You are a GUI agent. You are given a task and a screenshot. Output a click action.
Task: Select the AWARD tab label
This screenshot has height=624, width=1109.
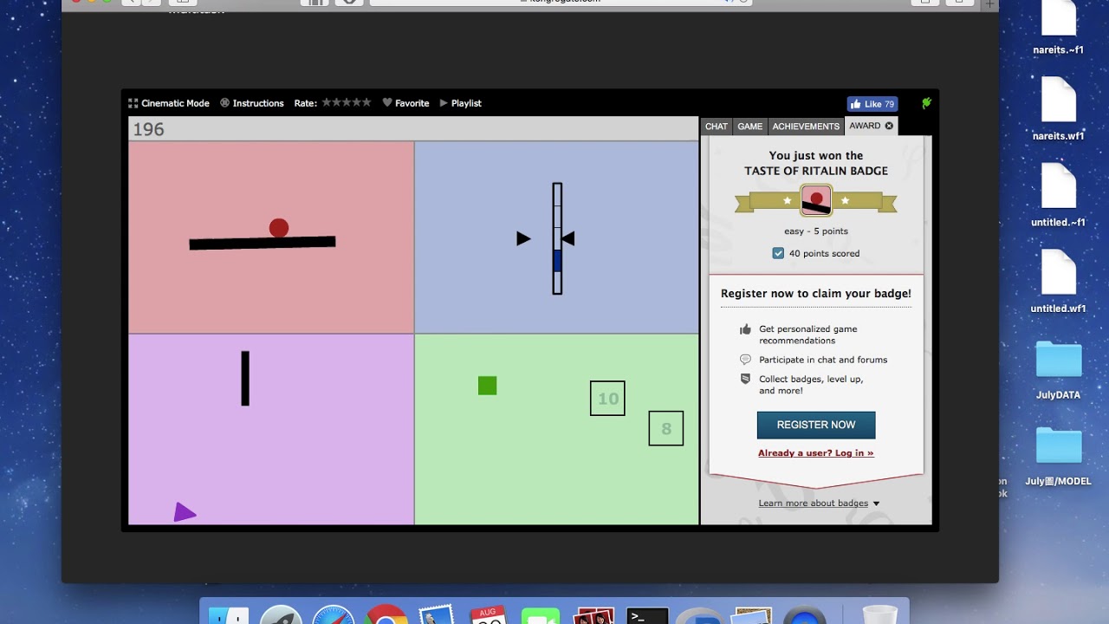[865, 126]
